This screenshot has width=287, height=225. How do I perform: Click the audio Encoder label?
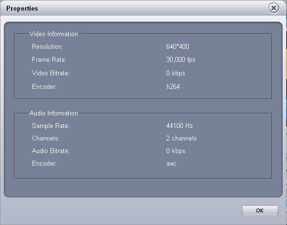click(45, 164)
